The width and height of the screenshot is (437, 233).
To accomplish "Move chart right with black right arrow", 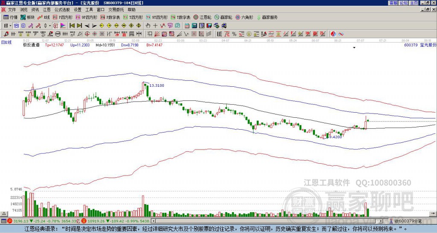I will pos(94,26).
